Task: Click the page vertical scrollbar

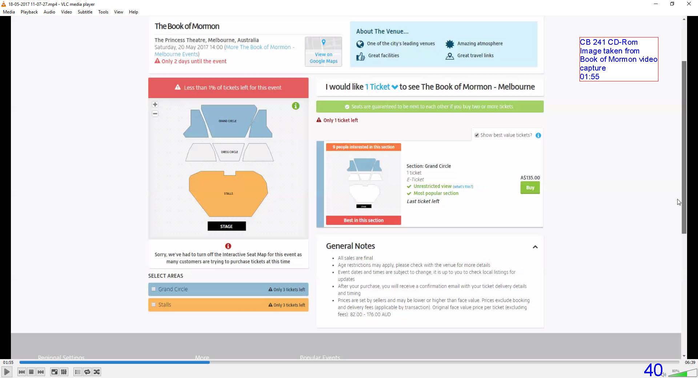Action: pyautogui.click(x=684, y=147)
